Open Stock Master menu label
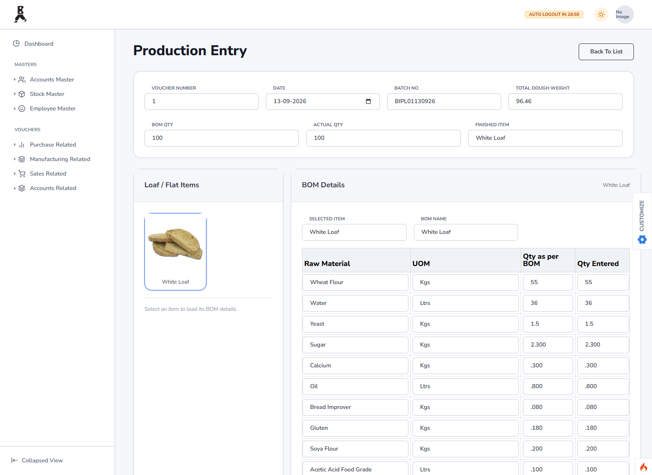The height and width of the screenshot is (475, 652). [47, 94]
